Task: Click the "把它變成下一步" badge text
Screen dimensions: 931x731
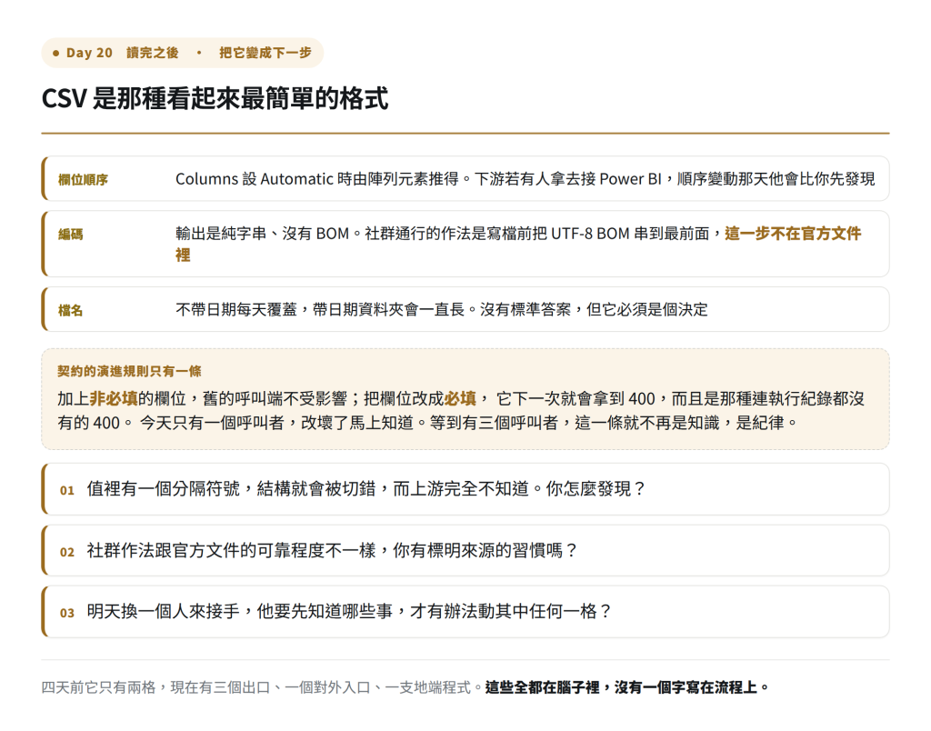Action: coord(265,53)
